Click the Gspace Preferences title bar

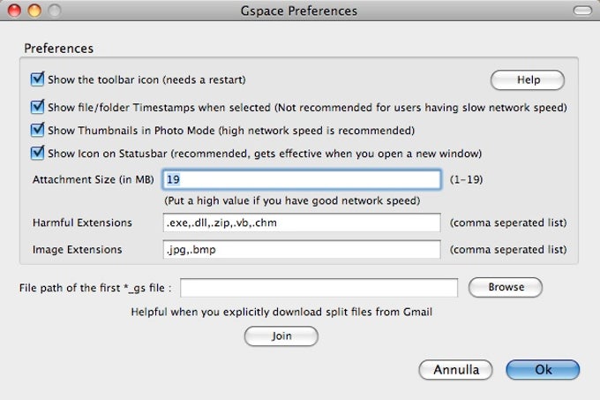click(299, 11)
